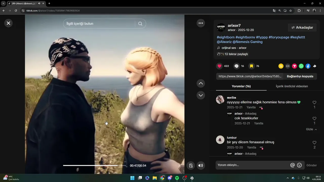Open the tab search dropdown arrow
This screenshot has width=324, height=182.
(x=3, y=4)
